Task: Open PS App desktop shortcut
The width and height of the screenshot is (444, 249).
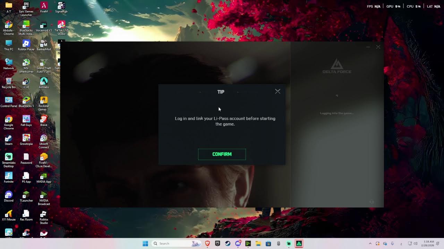Action: pos(26,177)
